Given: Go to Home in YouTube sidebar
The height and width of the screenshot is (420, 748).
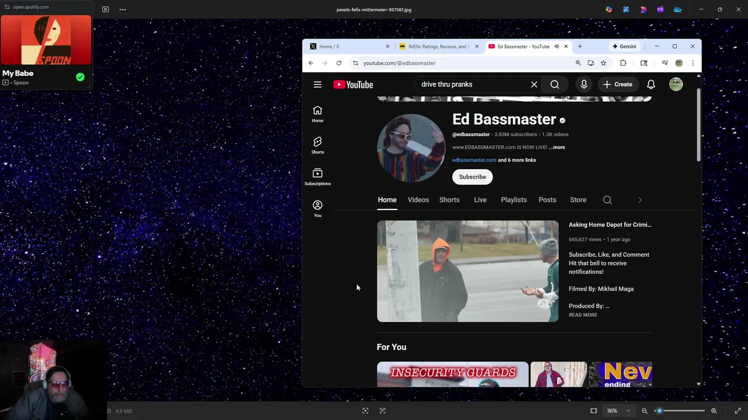Looking at the screenshot, I should 317,114.
